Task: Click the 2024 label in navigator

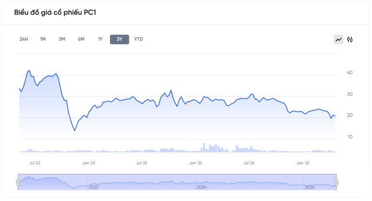Action: tap(201, 187)
